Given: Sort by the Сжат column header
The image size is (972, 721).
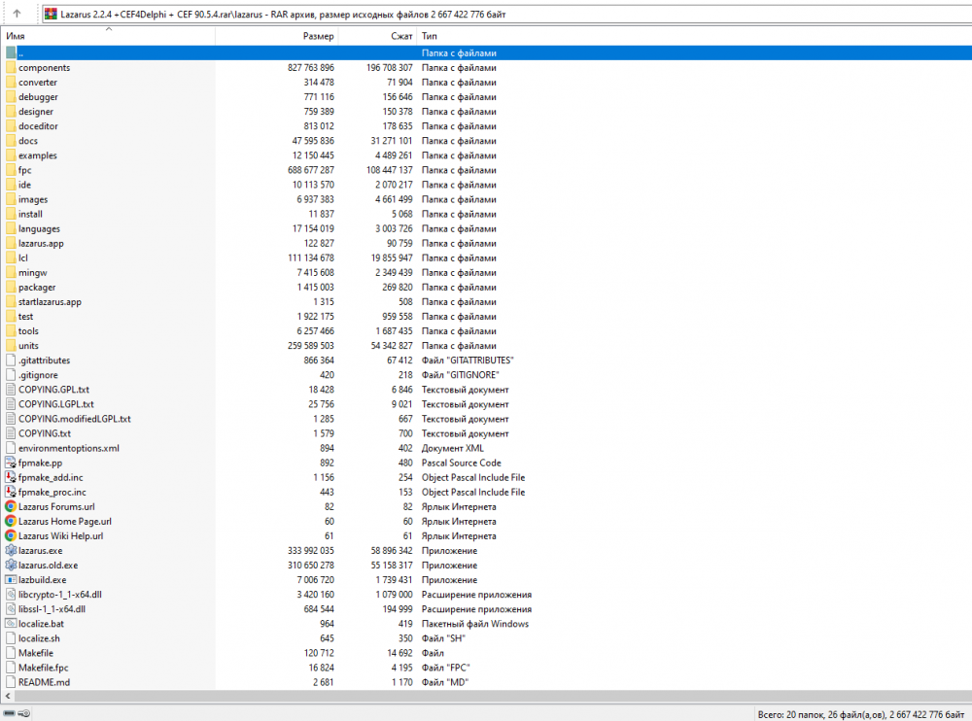Looking at the screenshot, I should (401, 36).
